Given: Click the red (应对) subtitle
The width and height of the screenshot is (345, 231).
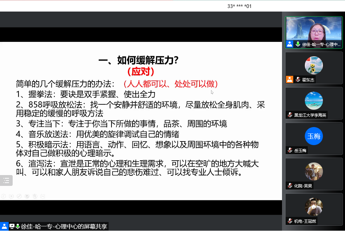Looking at the screenshot, I should 141,71.
